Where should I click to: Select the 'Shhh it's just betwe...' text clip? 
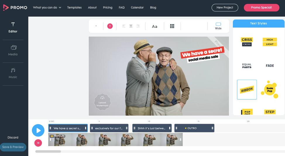click(x=152, y=128)
